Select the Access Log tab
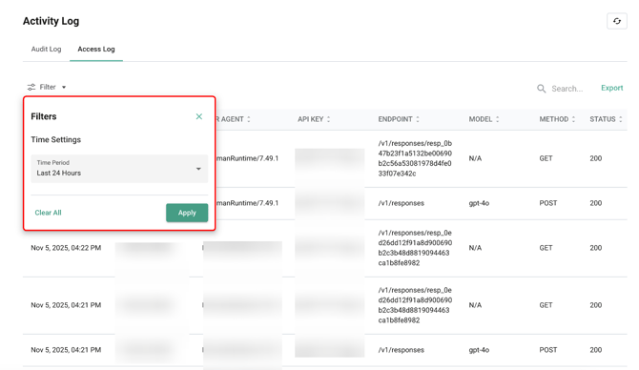The width and height of the screenshot is (639, 370). (x=96, y=49)
